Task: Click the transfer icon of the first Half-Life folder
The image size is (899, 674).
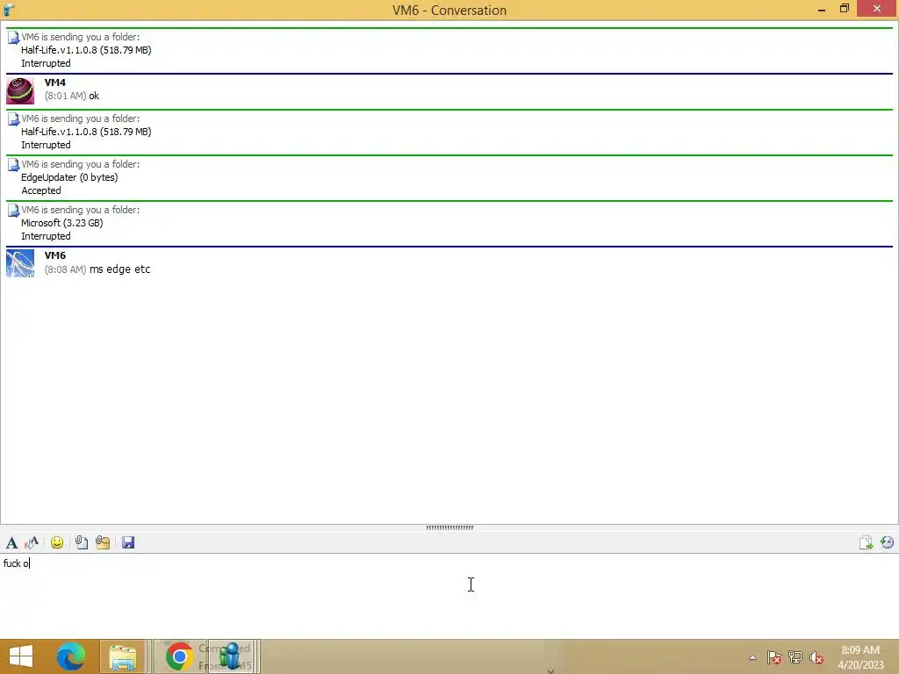Action: (x=13, y=38)
